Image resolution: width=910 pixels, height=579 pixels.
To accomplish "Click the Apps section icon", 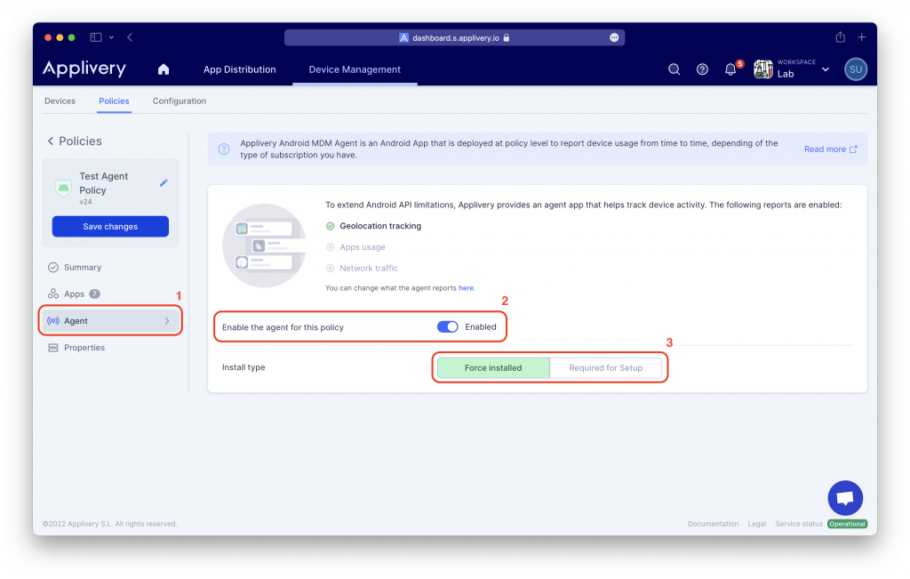I will 52,294.
